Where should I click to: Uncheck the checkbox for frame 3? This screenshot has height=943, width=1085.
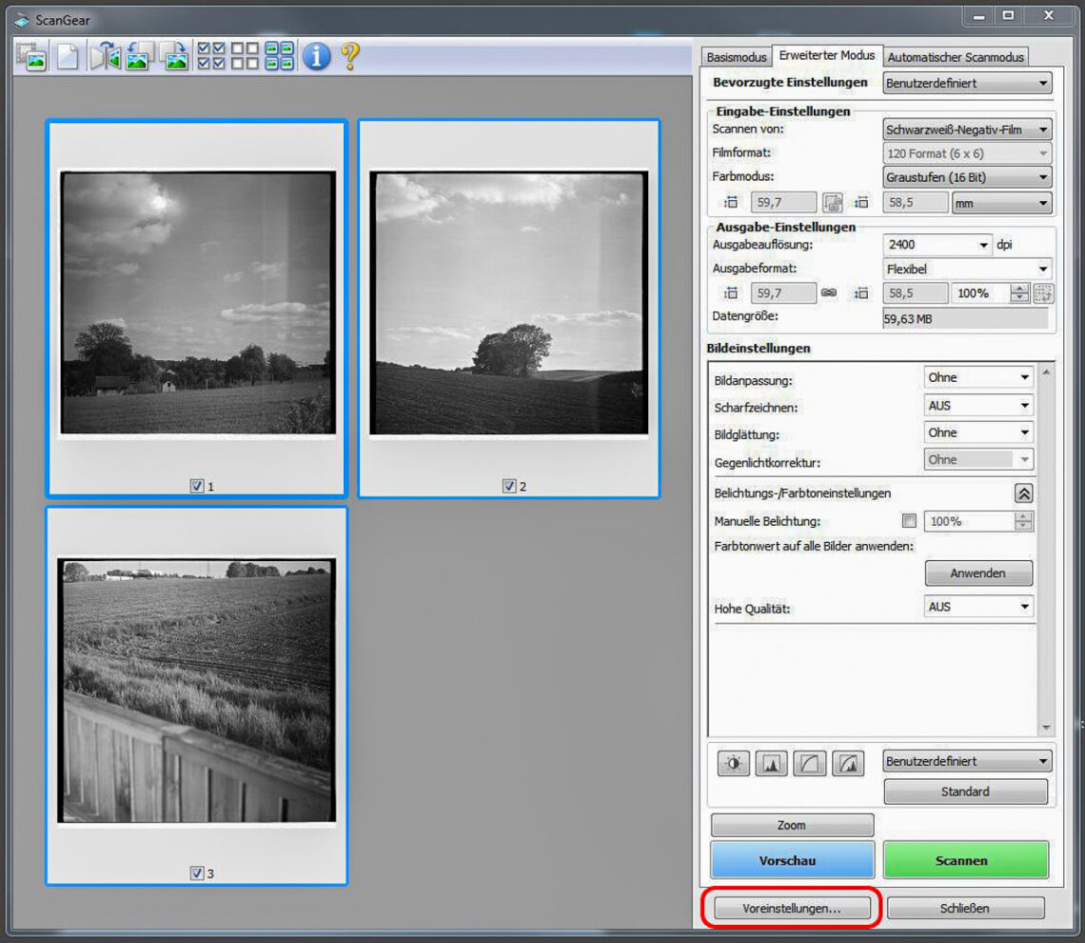[197, 873]
